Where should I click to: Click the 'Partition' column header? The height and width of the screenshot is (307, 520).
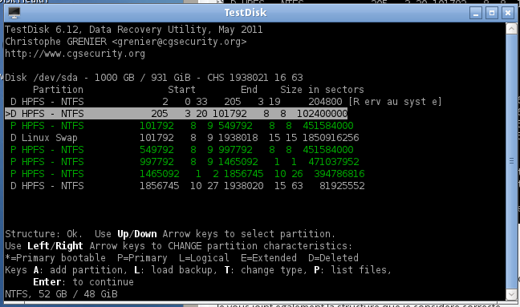(x=58, y=90)
